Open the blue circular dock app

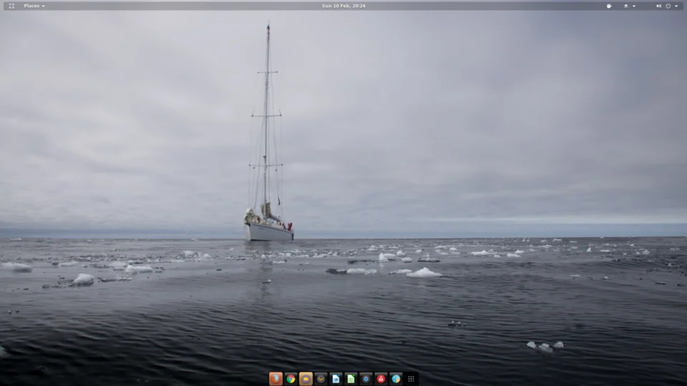366,379
